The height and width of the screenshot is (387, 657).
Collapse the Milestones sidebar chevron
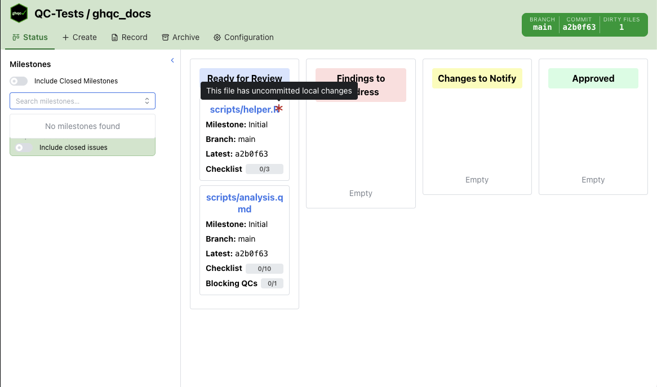172,60
